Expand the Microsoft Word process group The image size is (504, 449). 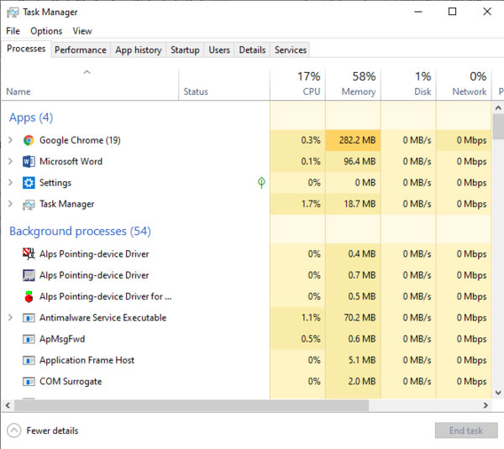coord(10,162)
